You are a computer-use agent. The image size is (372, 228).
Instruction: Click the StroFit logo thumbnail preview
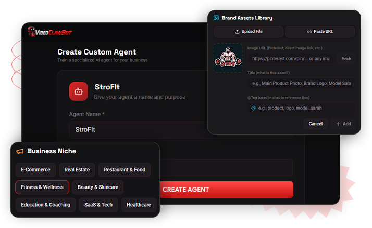tap(228, 58)
